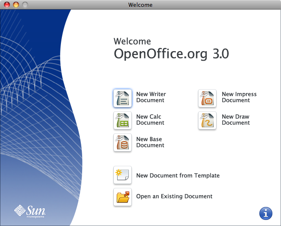Choose the "New Draw Document" text label

[236, 120]
